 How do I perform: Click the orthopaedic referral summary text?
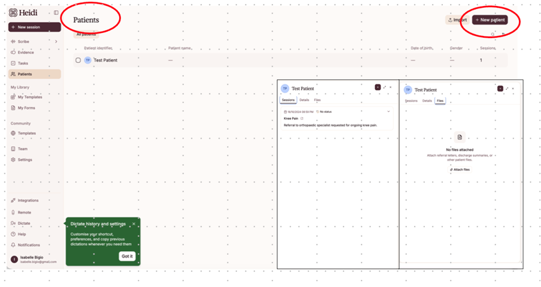click(x=330, y=126)
